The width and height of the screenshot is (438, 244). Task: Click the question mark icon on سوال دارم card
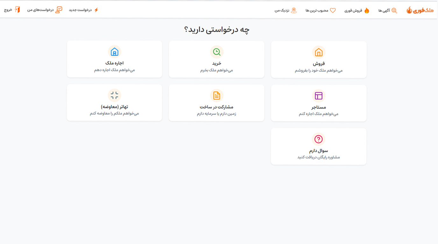(x=319, y=139)
